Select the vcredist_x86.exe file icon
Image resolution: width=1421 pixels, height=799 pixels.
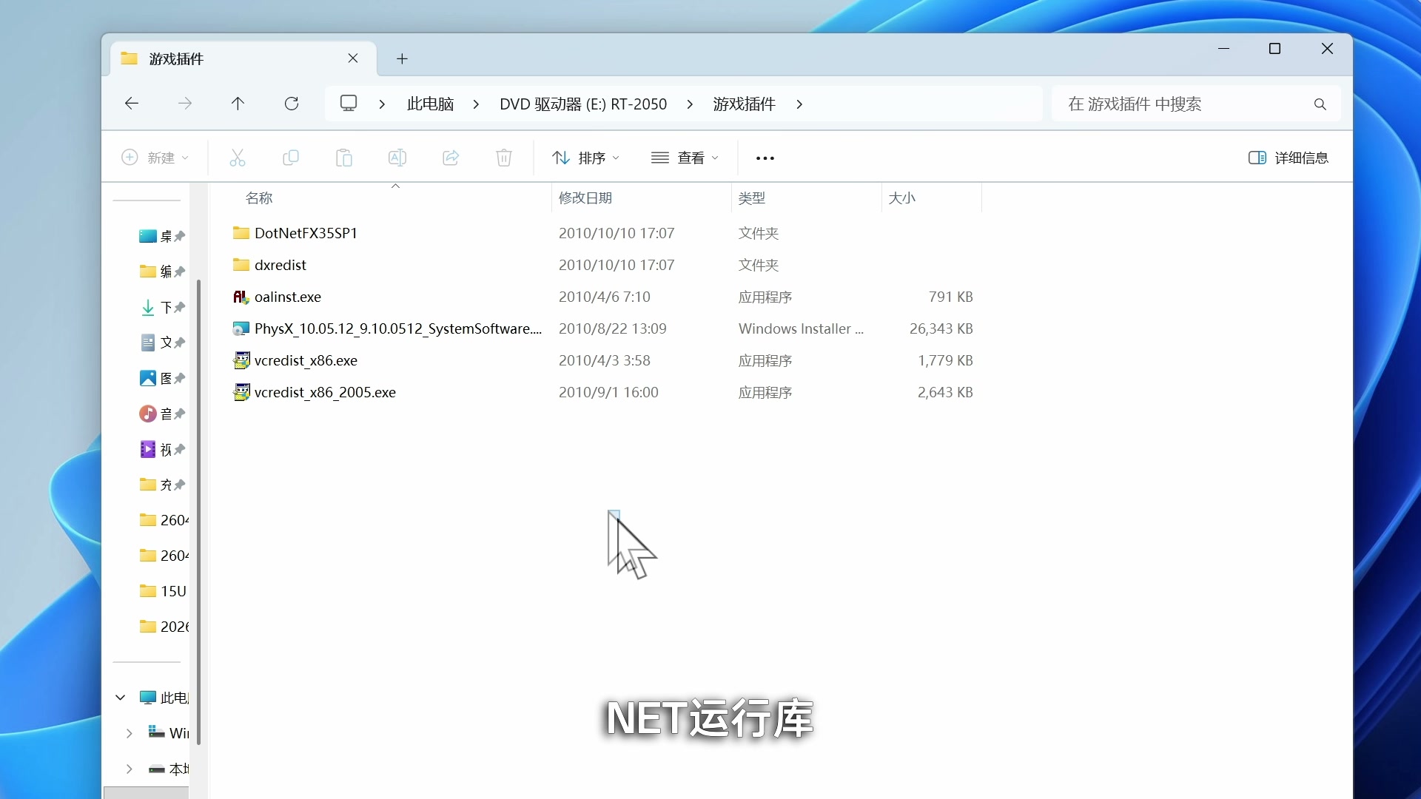[x=241, y=360]
